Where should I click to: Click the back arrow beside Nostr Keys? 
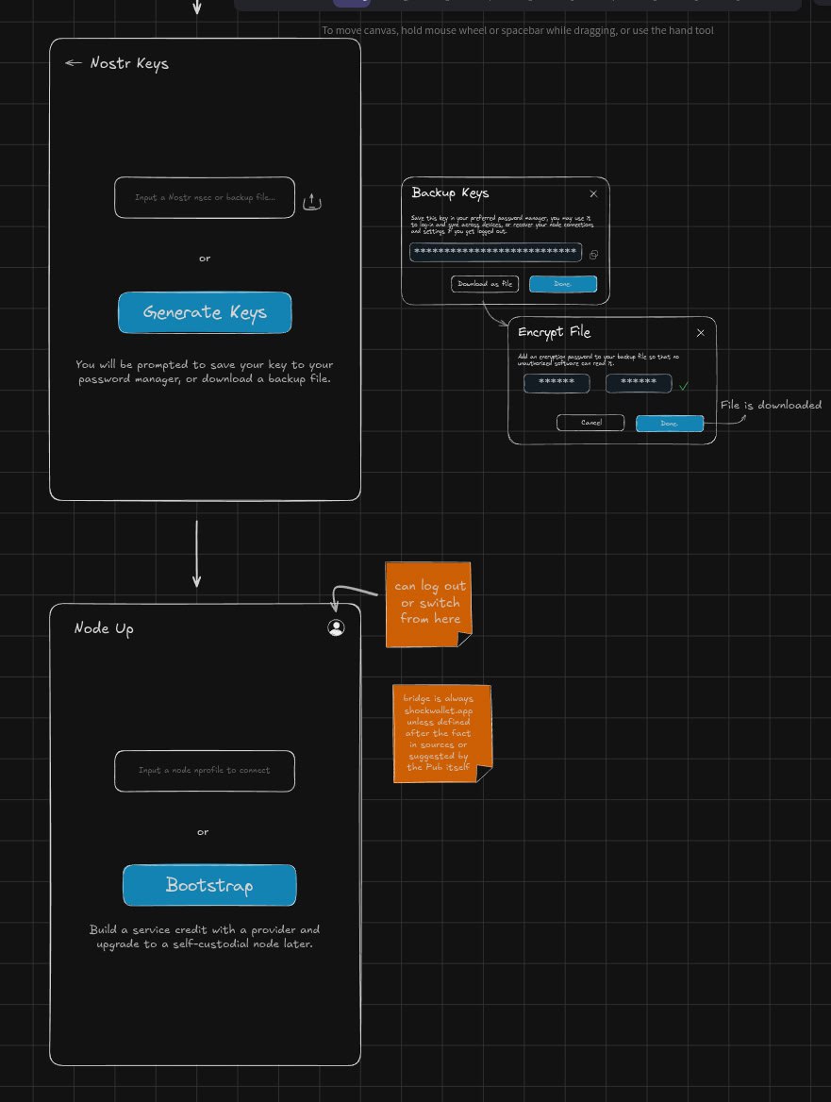73,63
